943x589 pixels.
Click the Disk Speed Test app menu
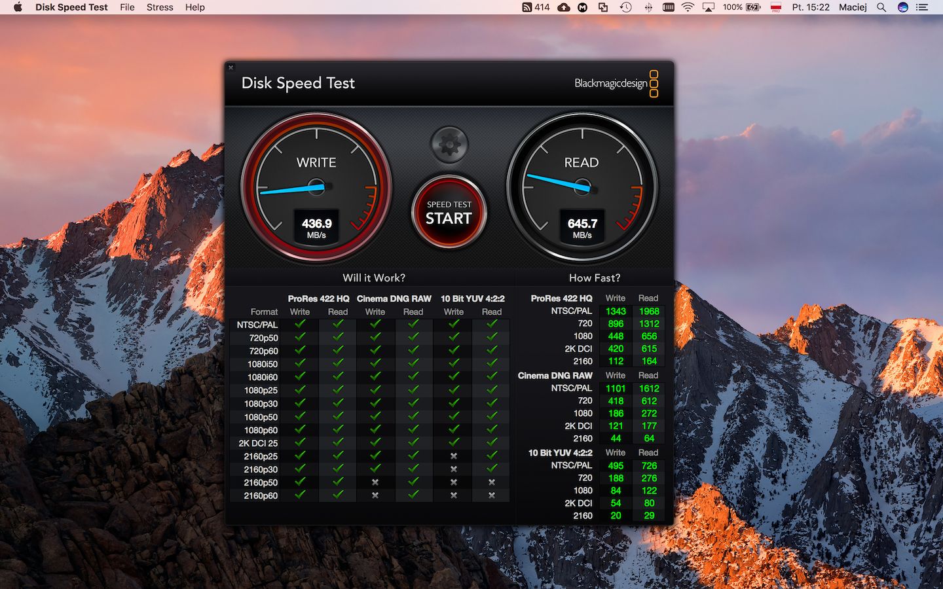(x=71, y=7)
